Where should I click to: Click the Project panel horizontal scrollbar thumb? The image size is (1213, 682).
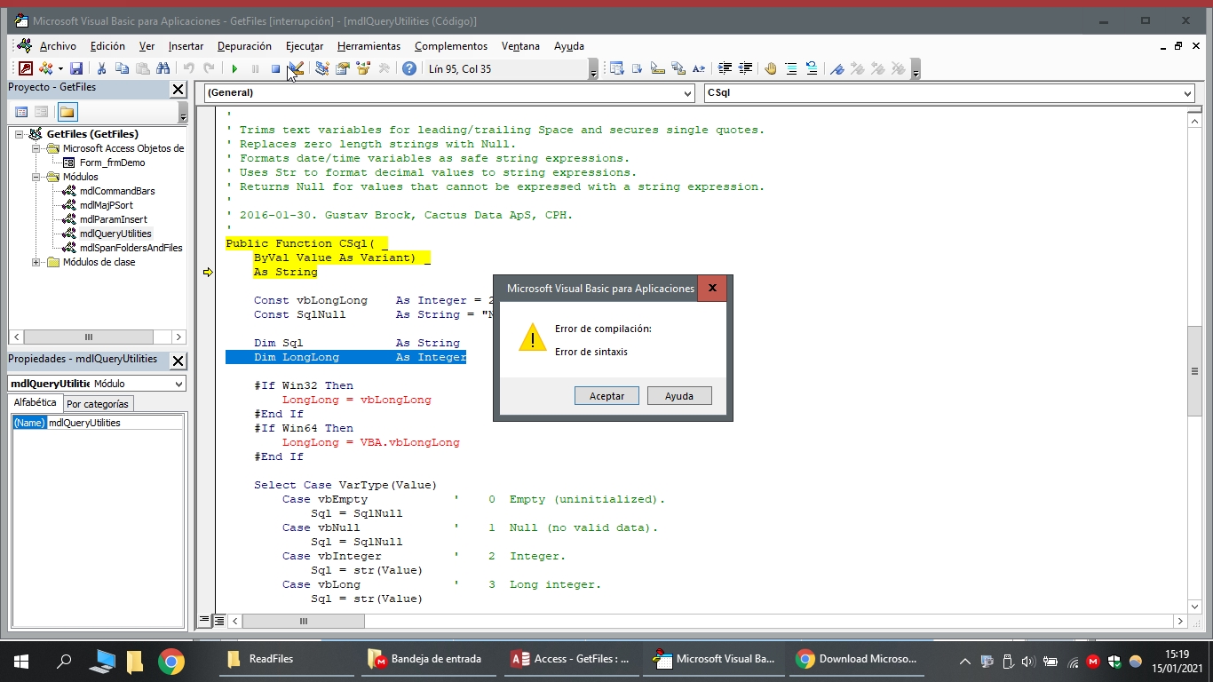point(88,337)
